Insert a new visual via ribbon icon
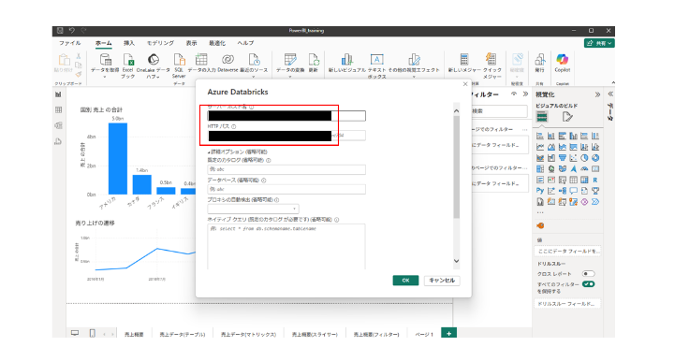 (346, 59)
